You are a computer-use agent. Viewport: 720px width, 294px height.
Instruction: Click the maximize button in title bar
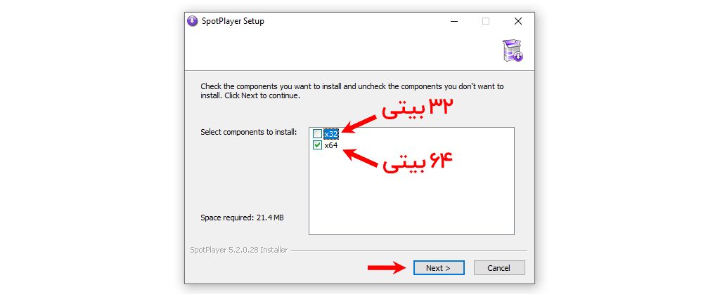coord(486,21)
